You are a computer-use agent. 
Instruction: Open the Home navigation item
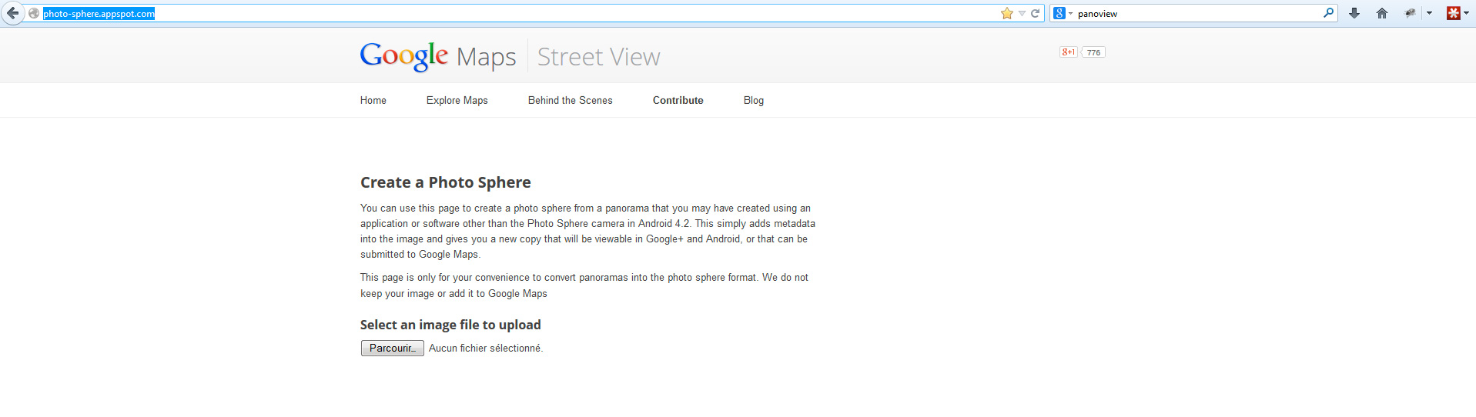(x=373, y=100)
